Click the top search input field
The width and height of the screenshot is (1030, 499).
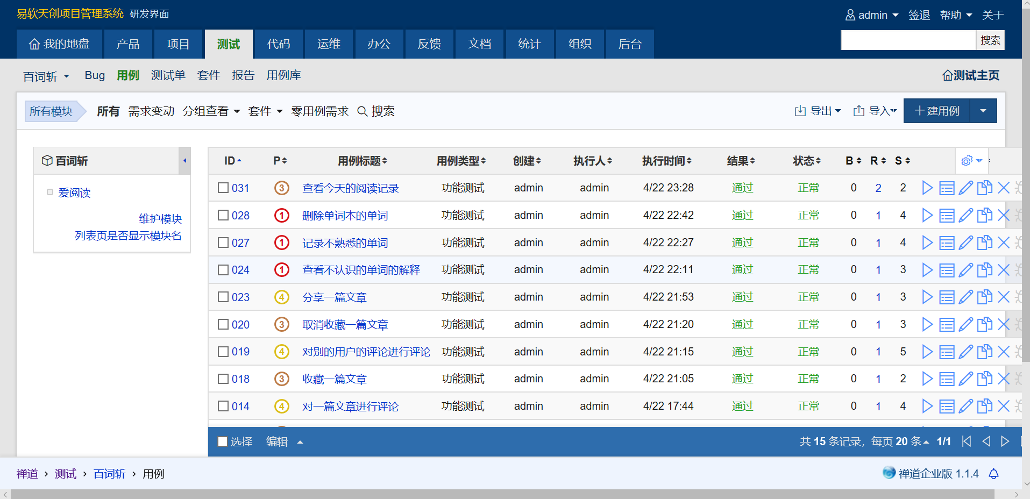908,40
